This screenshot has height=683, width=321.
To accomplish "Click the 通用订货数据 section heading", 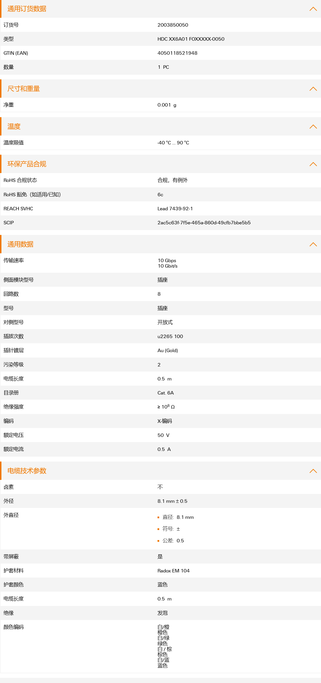I will (x=27, y=9).
